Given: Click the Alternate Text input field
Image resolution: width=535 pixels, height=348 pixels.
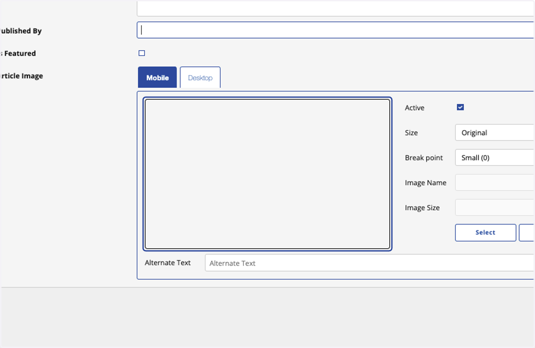Looking at the screenshot, I should 370,263.
